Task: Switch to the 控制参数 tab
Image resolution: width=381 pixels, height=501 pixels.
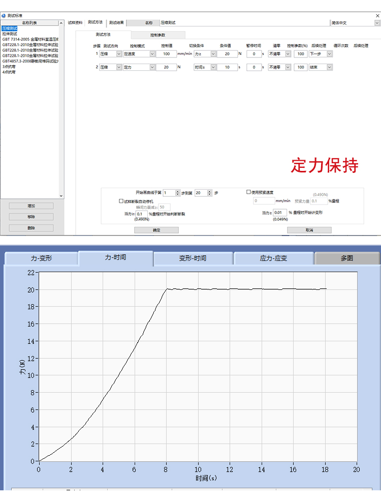Action: click(158, 35)
